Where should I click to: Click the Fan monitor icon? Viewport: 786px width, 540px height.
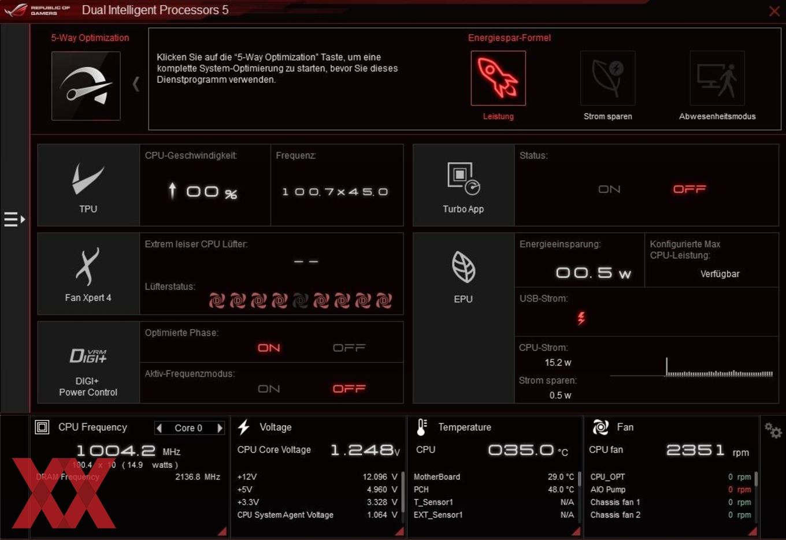[600, 427]
